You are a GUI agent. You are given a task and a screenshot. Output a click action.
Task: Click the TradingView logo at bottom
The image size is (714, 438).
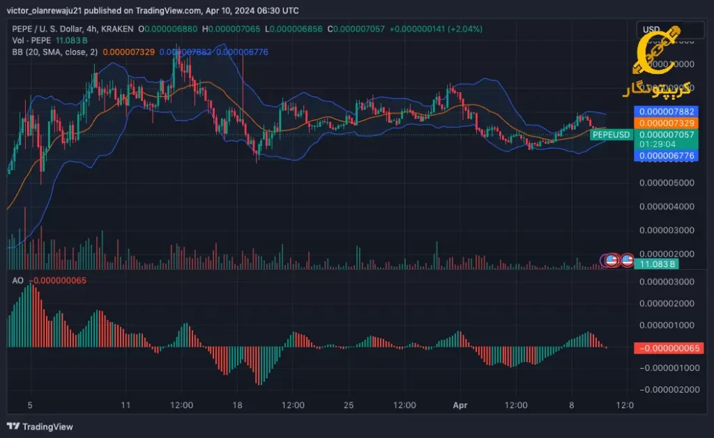tap(40, 427)
